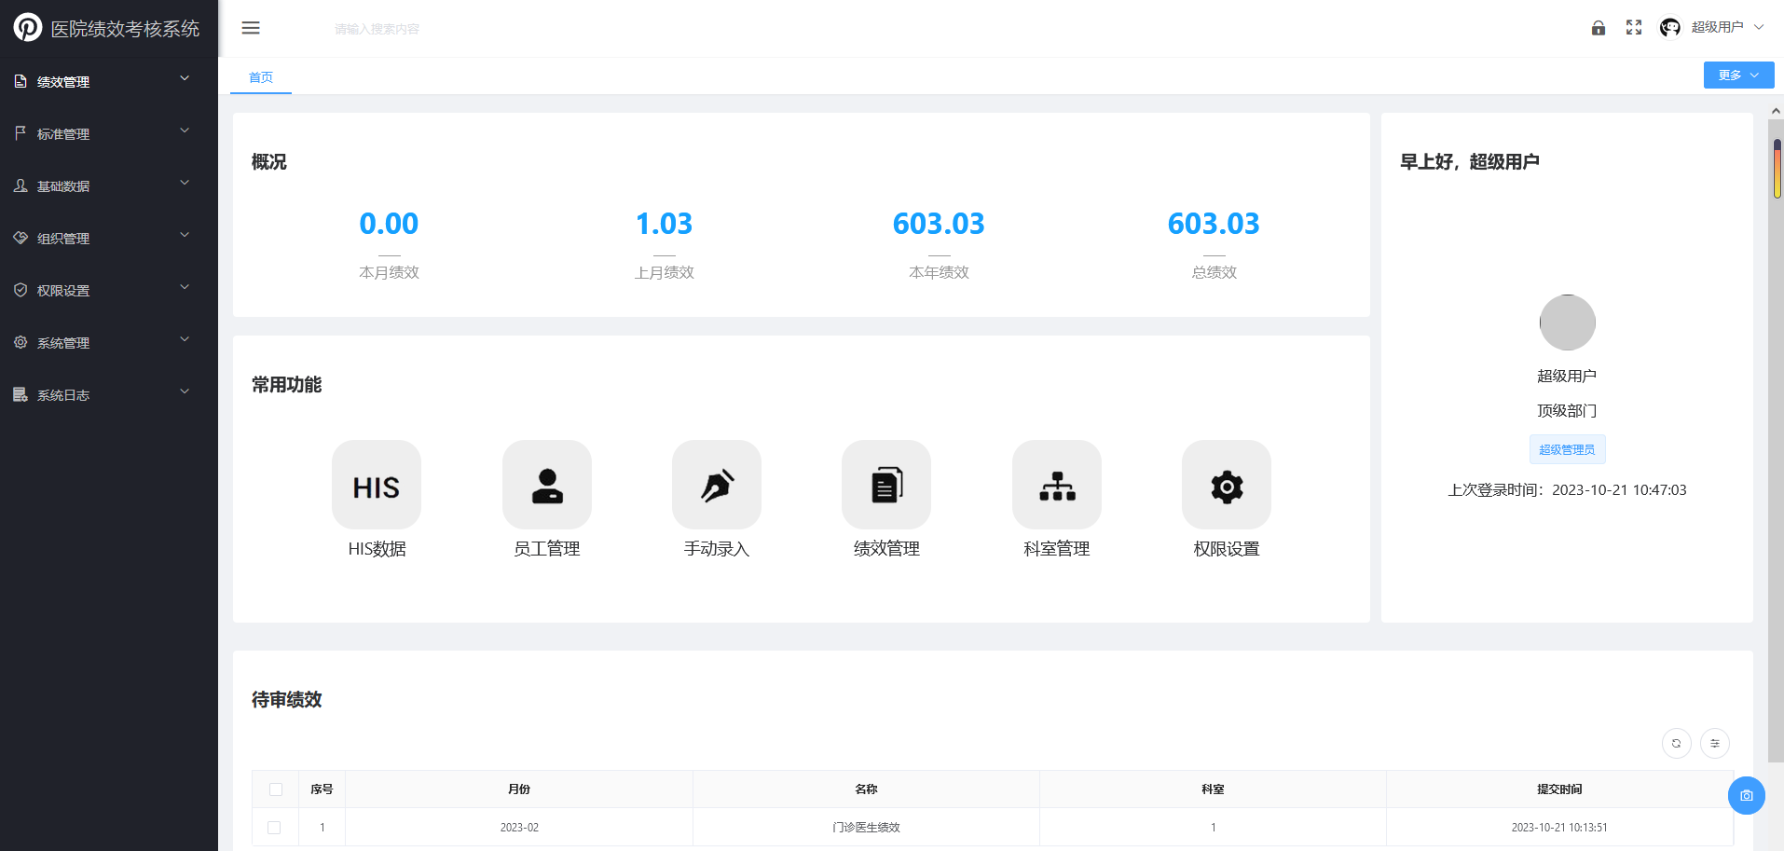Click the 本年绩效 value 603.03
This screenshot has height=851, width=1784.
tap(939, 224)
